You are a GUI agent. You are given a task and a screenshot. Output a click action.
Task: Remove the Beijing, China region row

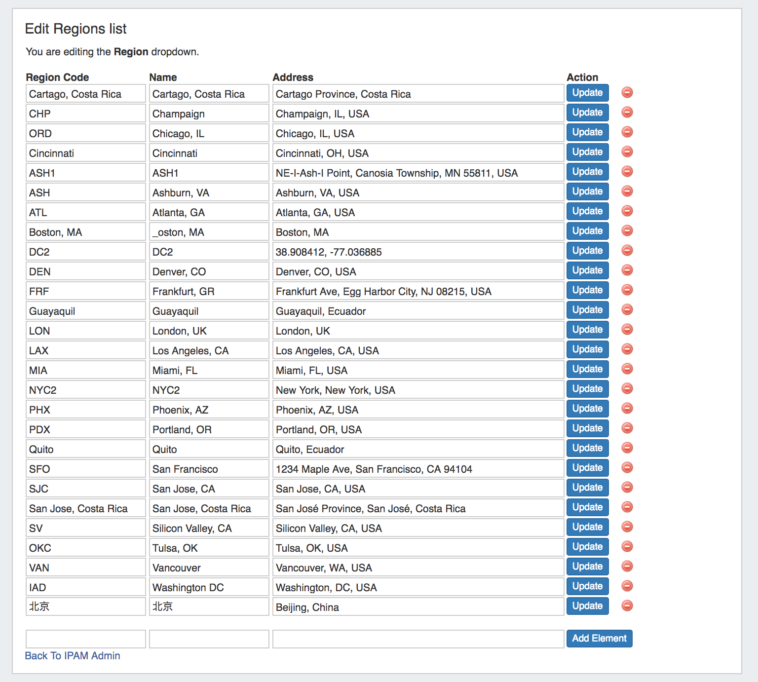[627, 606]
